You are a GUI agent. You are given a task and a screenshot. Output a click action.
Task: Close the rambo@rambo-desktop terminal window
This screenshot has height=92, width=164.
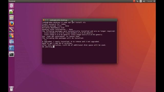coord(44,20)
